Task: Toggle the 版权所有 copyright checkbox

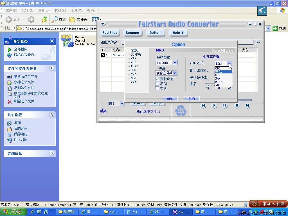Action: pos(157,79)
